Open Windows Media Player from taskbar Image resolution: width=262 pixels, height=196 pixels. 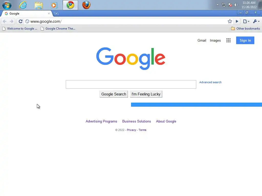click(54, 5)
